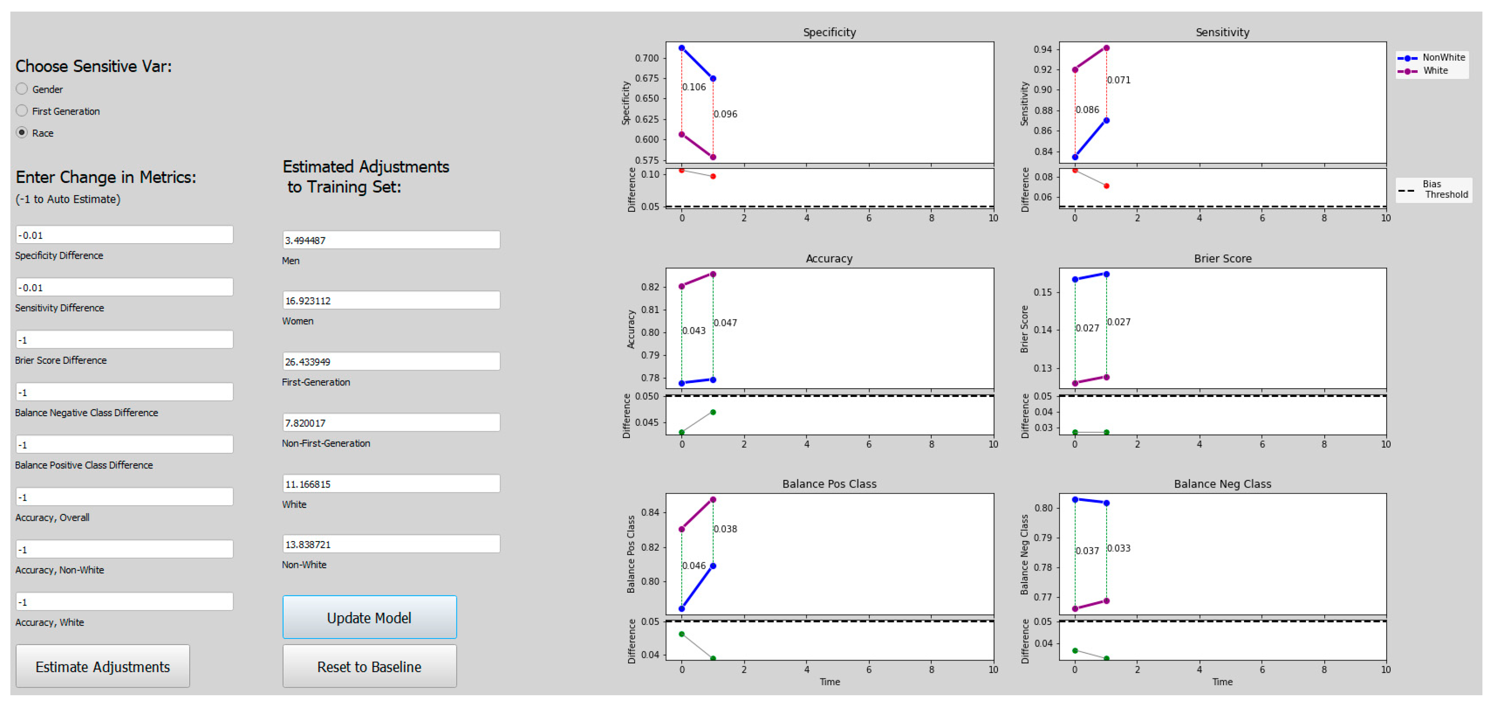1492x706 pixels.
Task: Select Balance Negative Class Difference input
Action: pos(124,392)
